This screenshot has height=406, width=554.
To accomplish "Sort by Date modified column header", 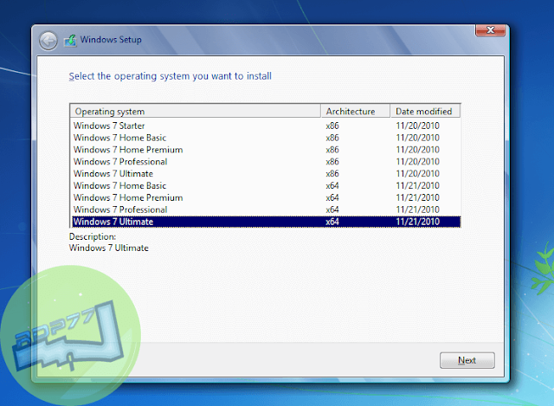I will tap(425, 112).
